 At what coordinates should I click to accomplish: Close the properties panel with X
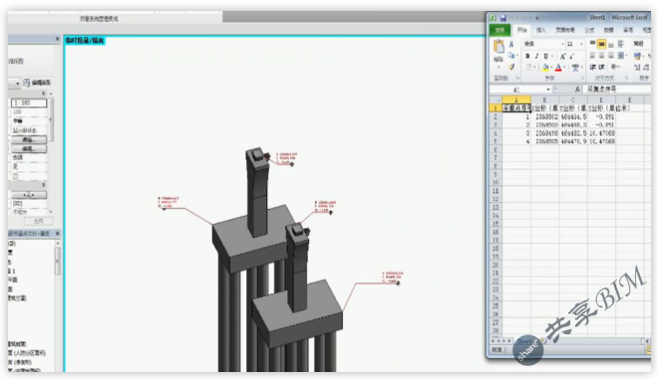[x=58, y=39]
